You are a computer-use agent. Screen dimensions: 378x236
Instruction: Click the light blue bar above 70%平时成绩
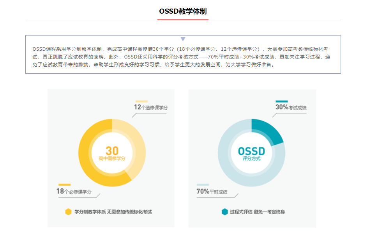click(x=203, y=185)
